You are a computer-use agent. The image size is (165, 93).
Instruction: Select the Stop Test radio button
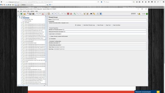click(105, 25)
